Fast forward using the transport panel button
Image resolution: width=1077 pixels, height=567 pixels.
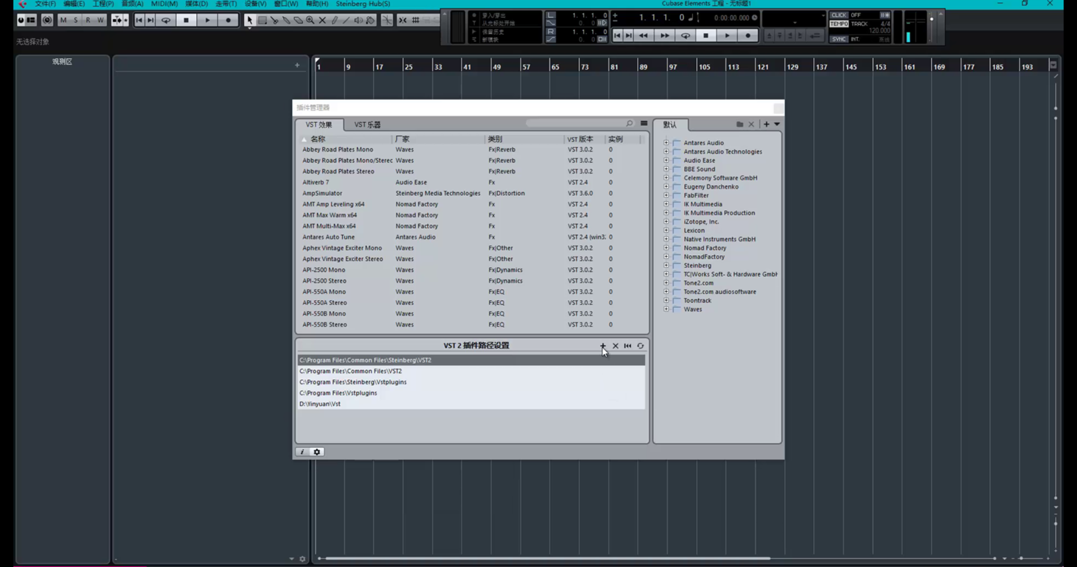point(665,35)
